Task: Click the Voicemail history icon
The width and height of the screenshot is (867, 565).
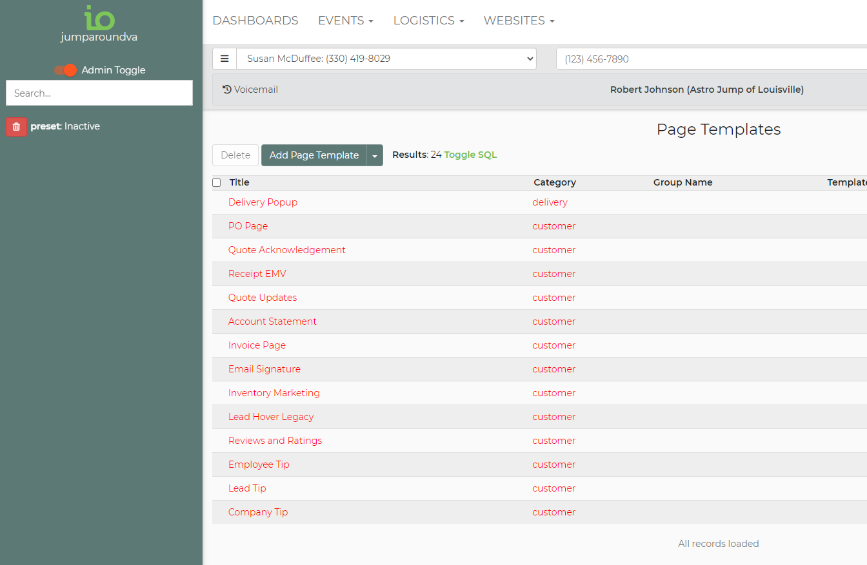Action: tap(227, 90)
